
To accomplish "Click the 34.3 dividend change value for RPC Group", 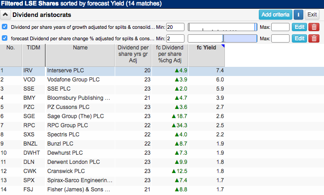I will coord(179,125).
